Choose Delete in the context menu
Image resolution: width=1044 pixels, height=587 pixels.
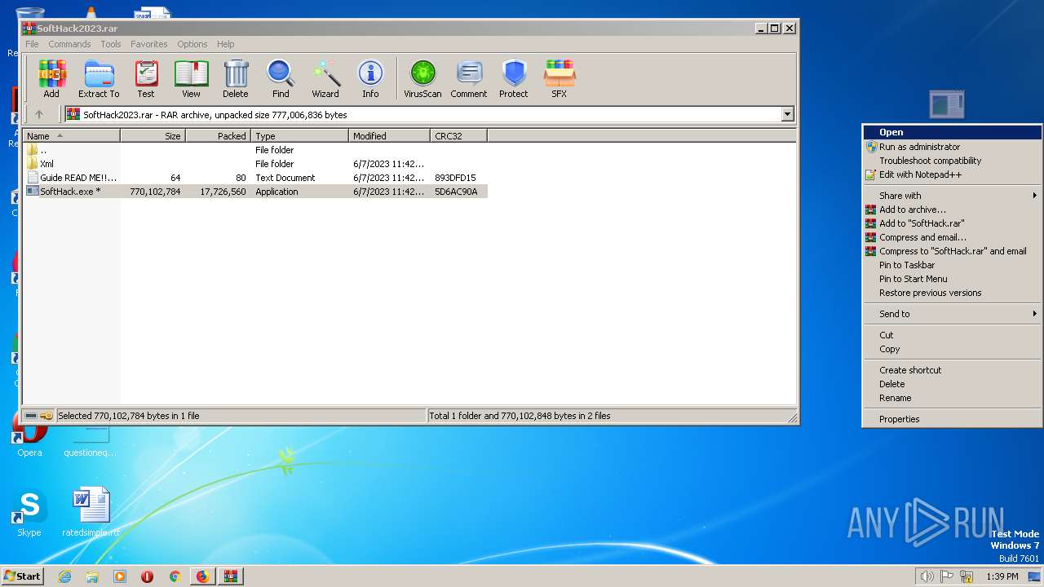pos(952,384)
